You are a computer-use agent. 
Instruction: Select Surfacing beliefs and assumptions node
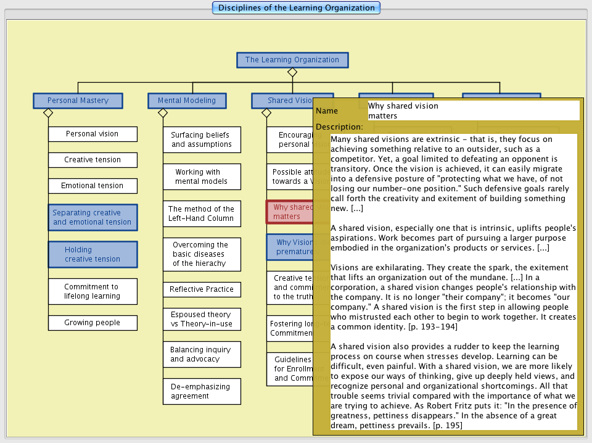click(202, 139)
